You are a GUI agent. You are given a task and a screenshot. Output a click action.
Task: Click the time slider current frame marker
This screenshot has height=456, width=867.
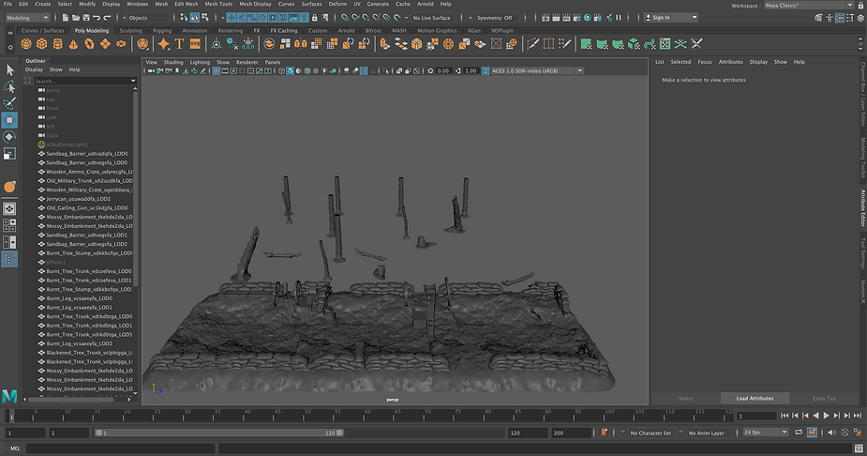[x=11, y=415]
